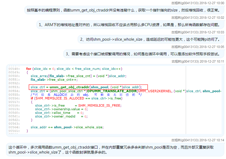Select the timestamp 2018-12-27 10:11 above the code

pyautogui.click(x=212, y=61)
